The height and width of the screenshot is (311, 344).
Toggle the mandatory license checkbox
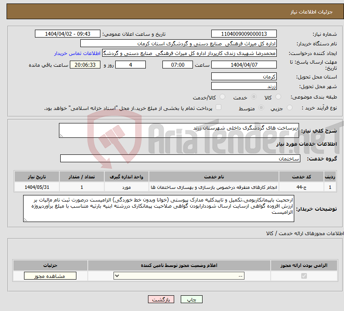(x=304, y=276)
